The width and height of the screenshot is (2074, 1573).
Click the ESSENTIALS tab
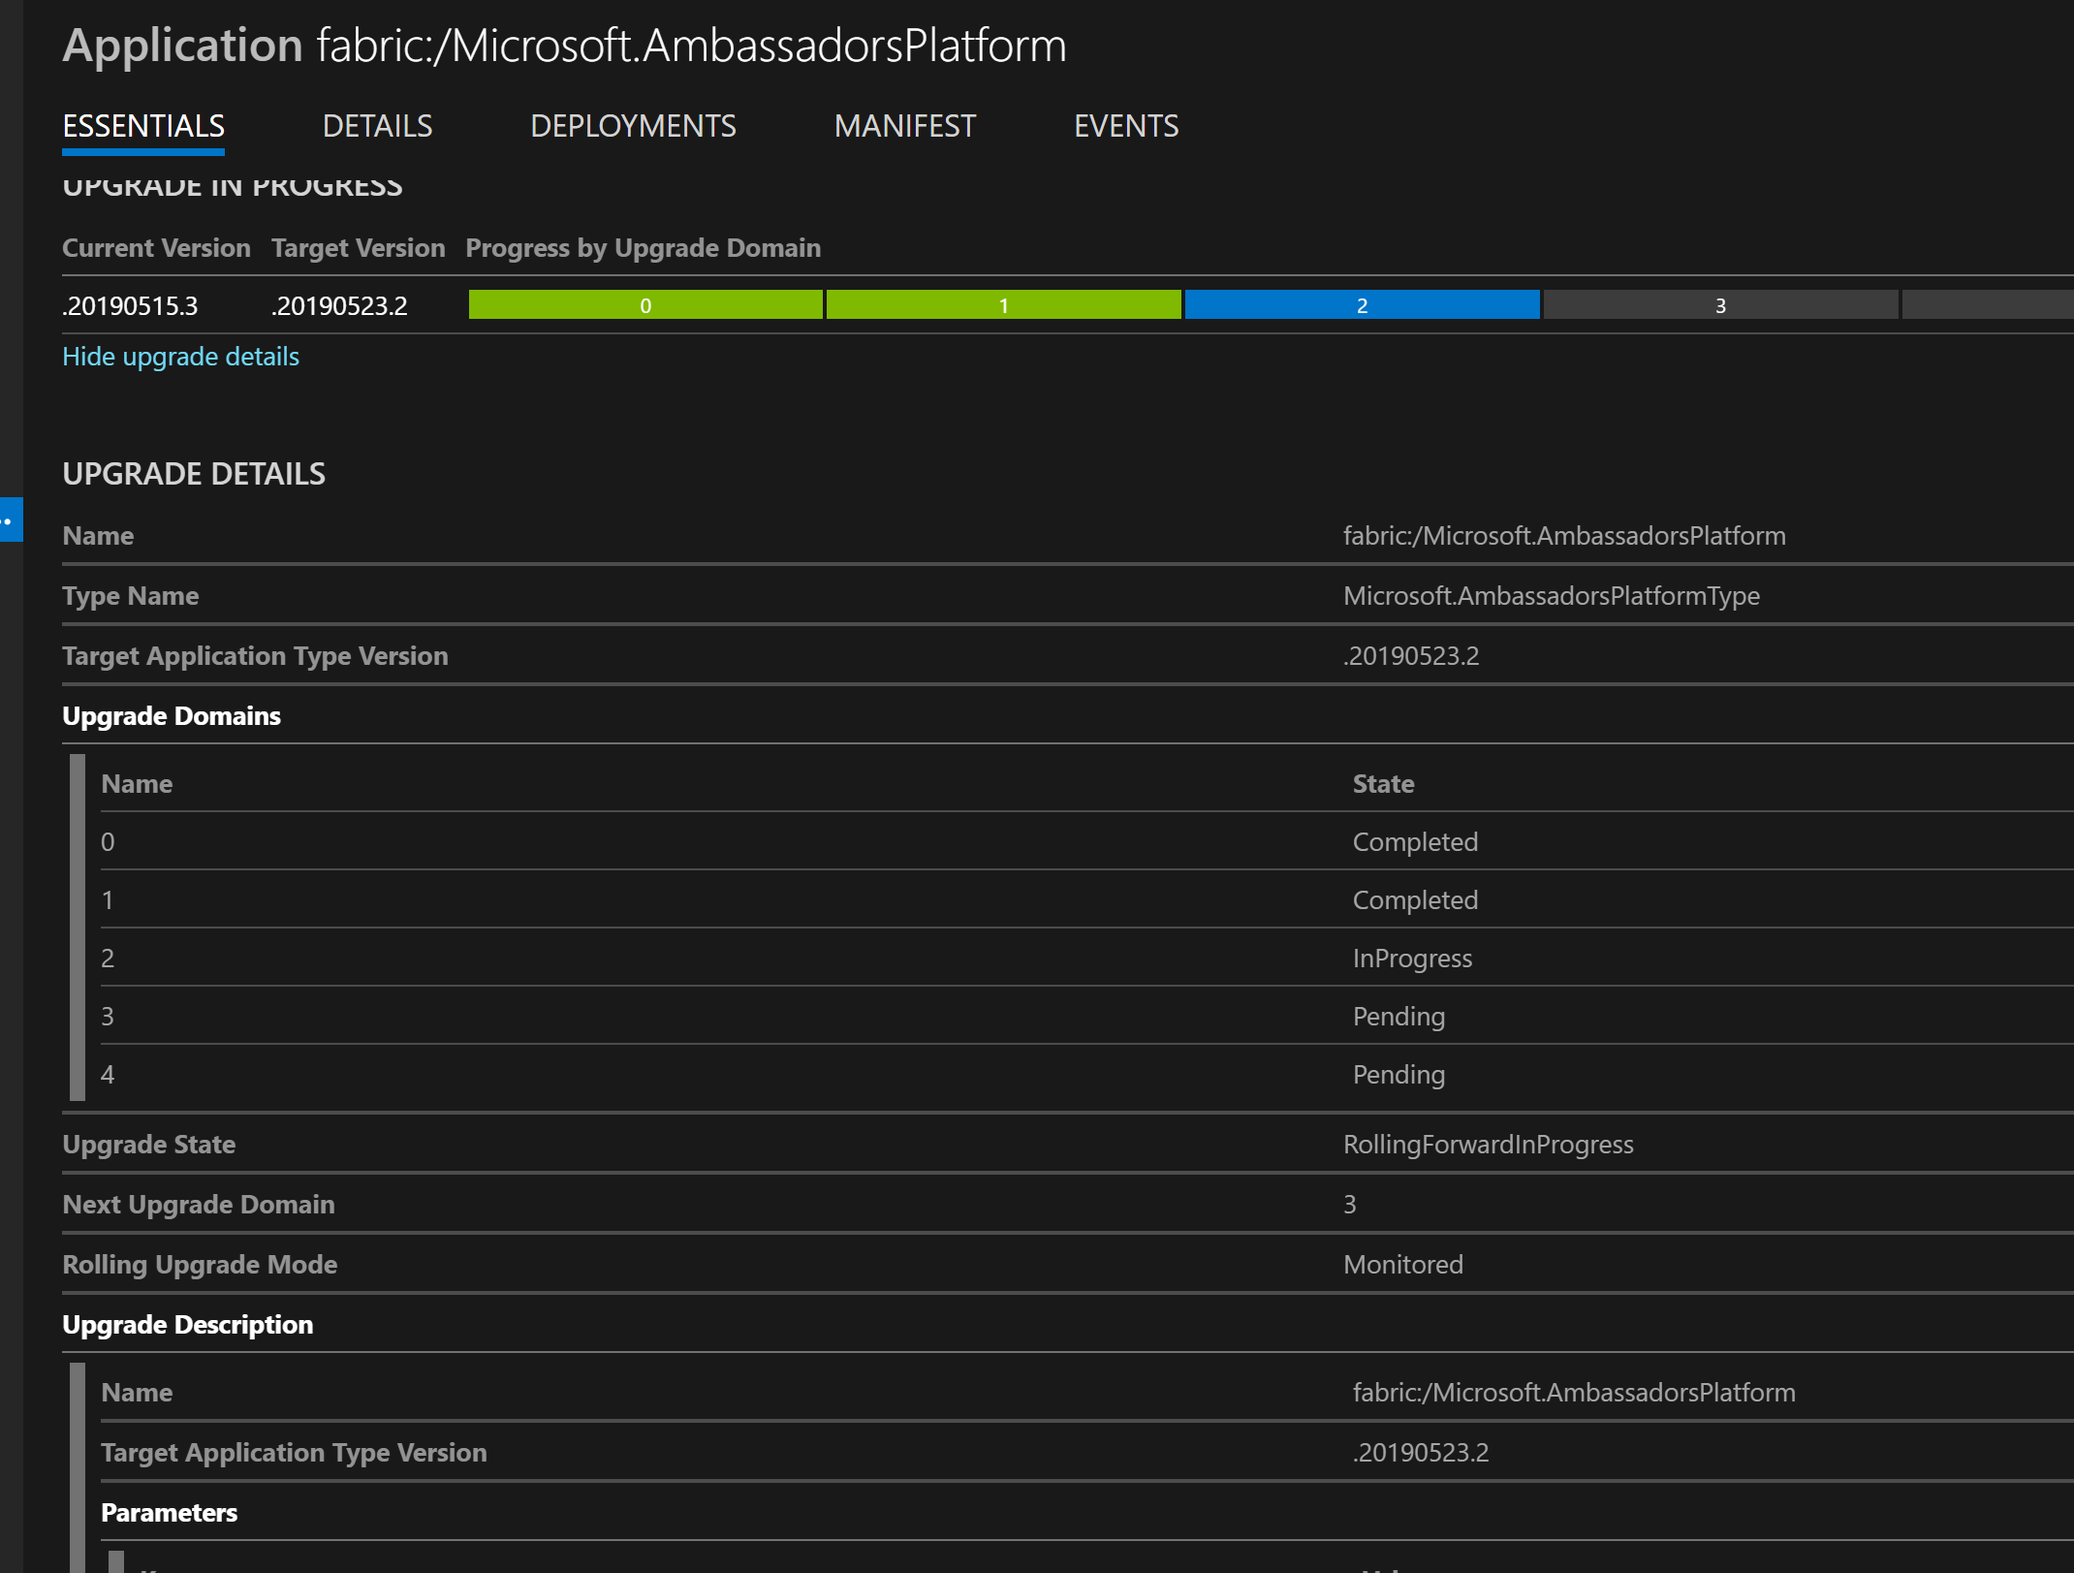[x=143, y=126]
